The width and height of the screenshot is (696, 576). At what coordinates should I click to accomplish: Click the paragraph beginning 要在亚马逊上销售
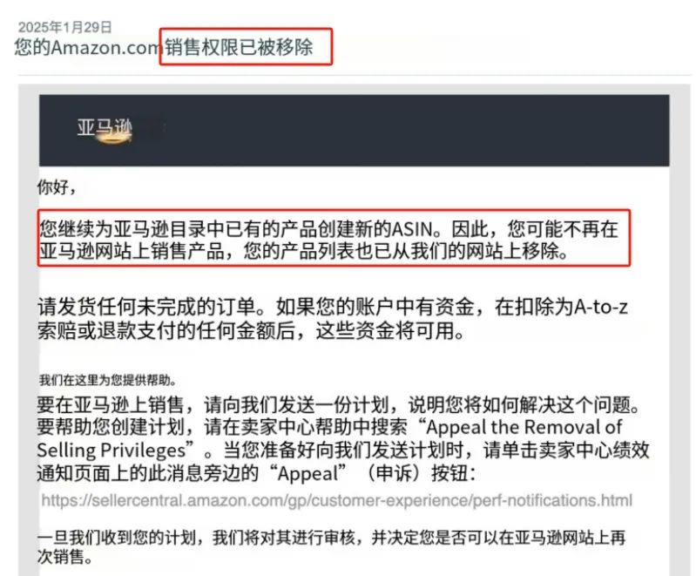343,439
